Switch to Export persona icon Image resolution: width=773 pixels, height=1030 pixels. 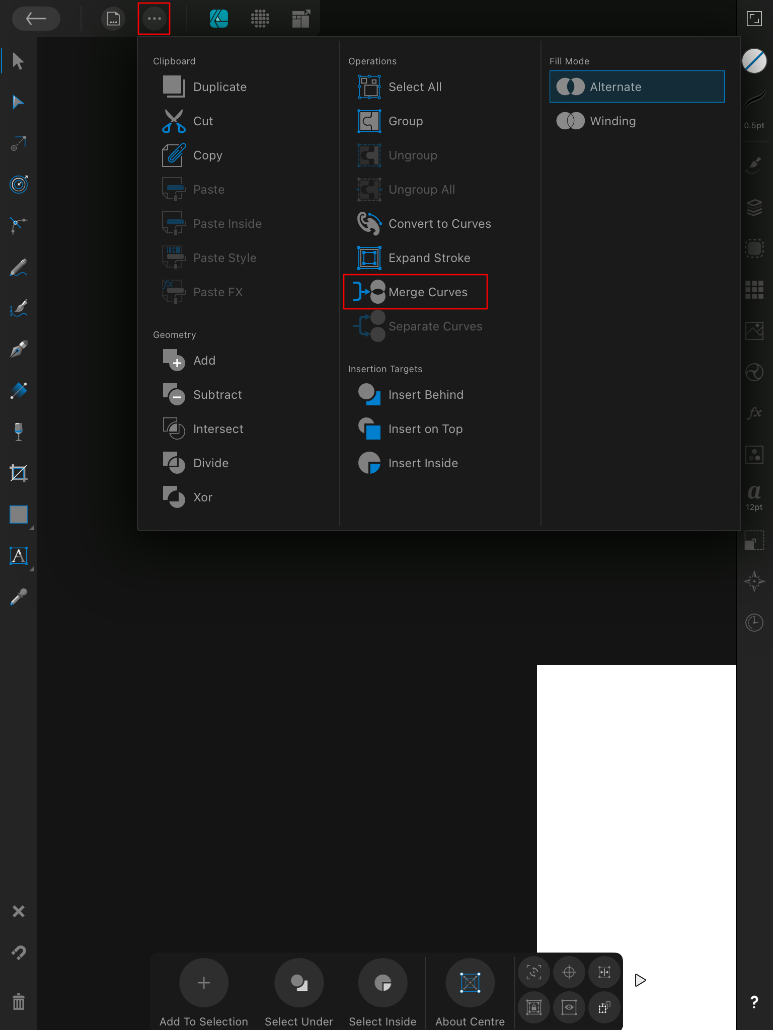[x=301, y=19]
